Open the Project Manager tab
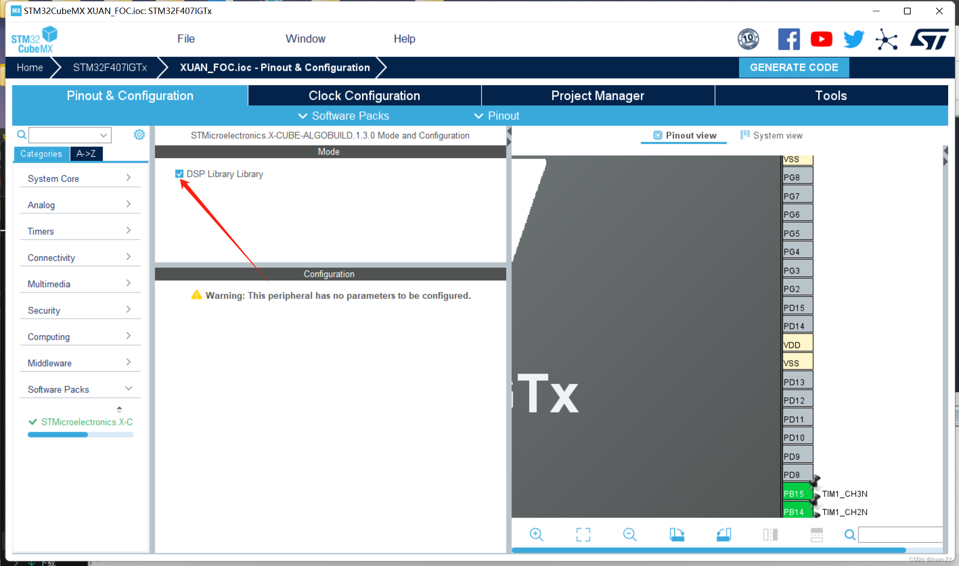Image resolution: width=959 pixels, height=566 pixels. [596, 96]
